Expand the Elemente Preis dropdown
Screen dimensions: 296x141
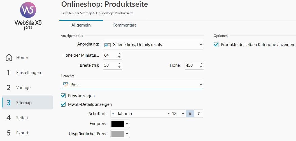(201, 85)
